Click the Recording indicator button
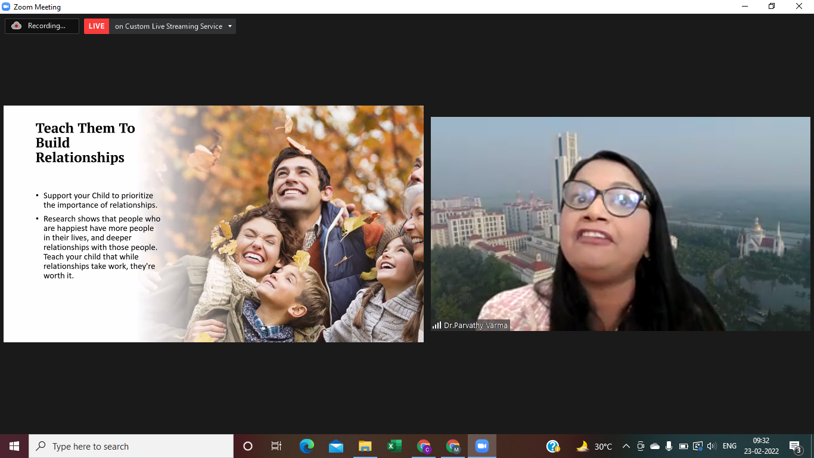814x458 pixels. coord(42,26)
